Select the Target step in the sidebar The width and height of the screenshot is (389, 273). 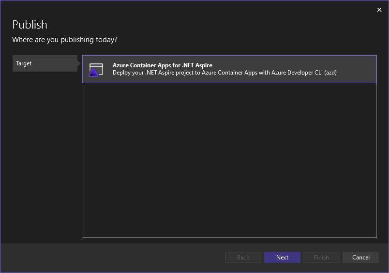[x=45, y=63]
